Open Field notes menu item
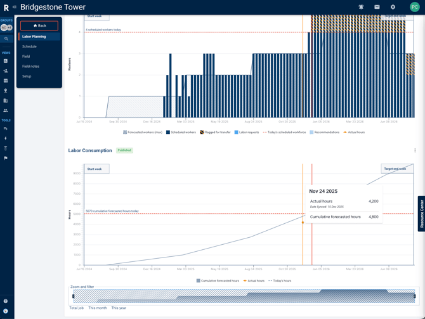This screenshot has width=425, height=319. pyautogui.click(x=30, y=67)
